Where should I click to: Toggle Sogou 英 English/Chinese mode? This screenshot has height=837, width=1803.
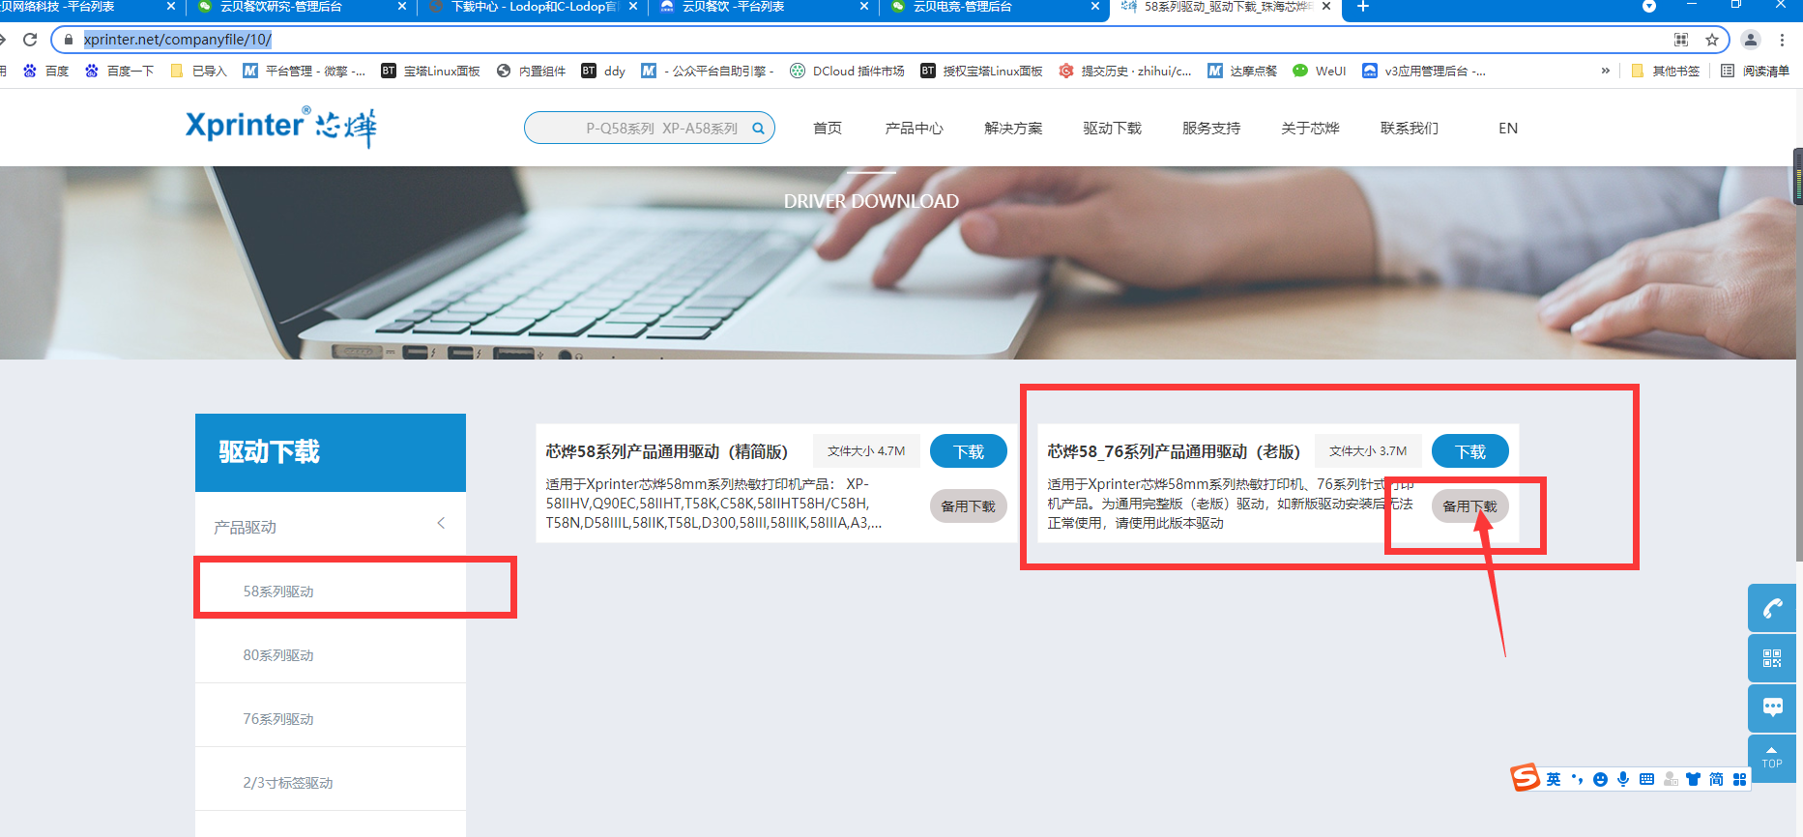(x=1554, y=779)
